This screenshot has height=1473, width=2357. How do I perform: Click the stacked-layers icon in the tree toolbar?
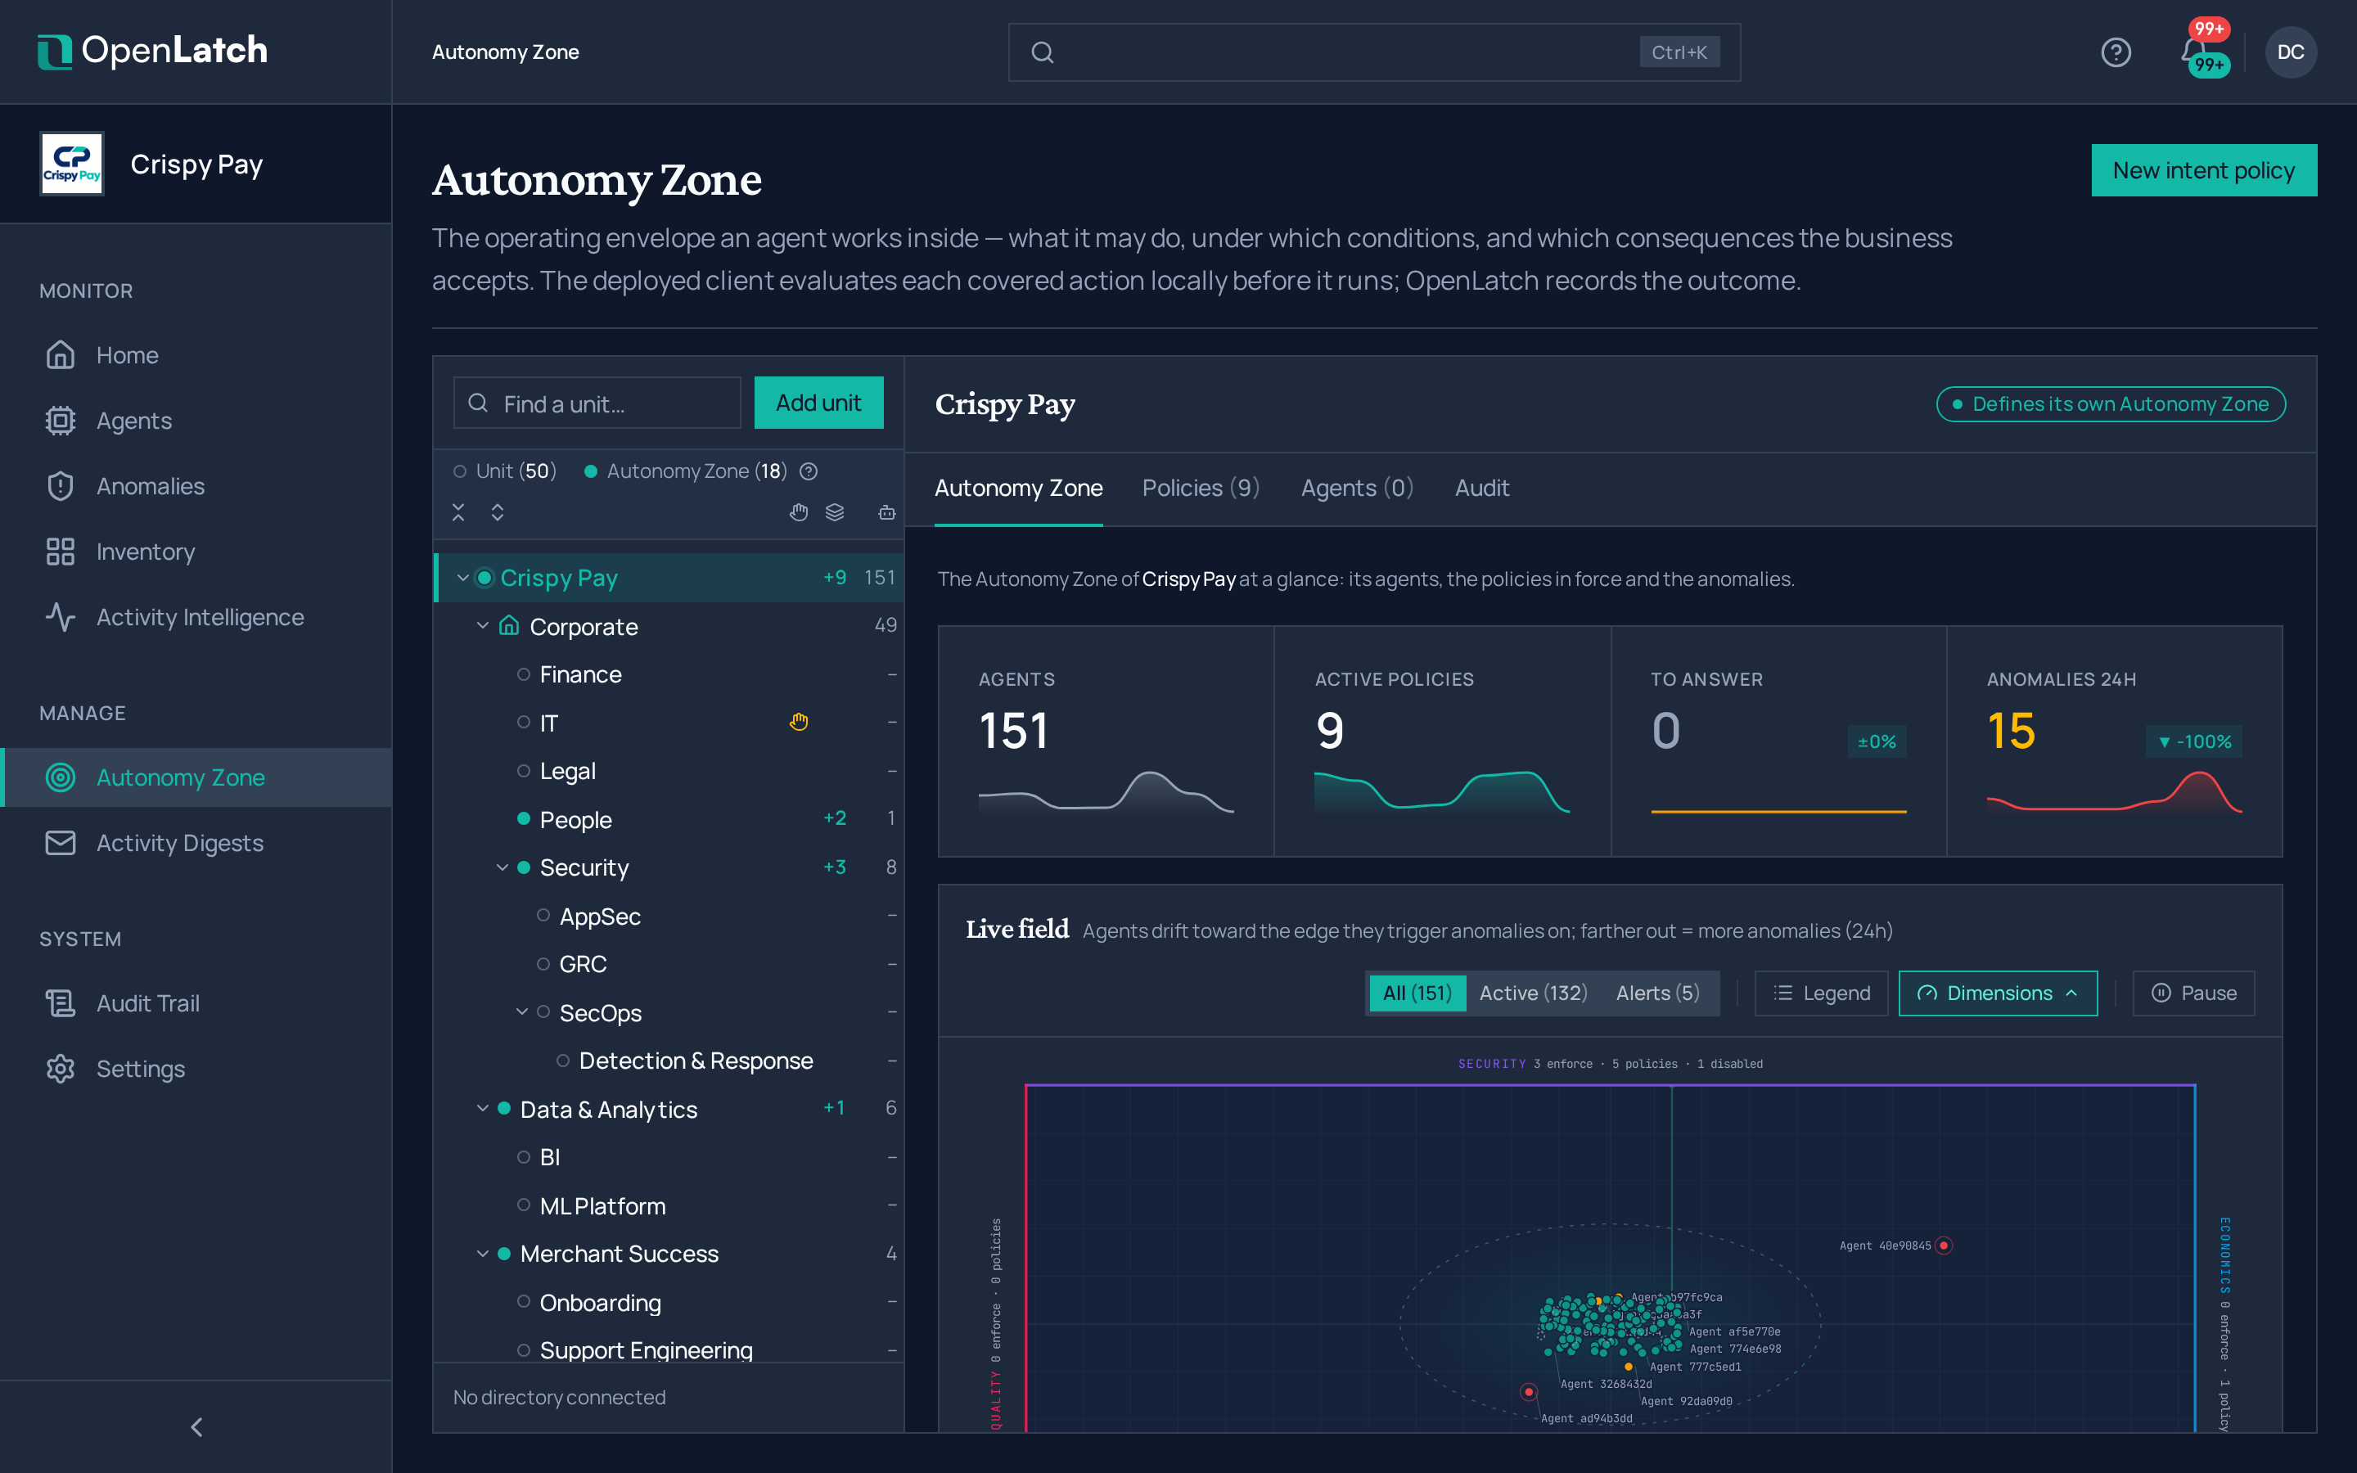pos(835,512)
